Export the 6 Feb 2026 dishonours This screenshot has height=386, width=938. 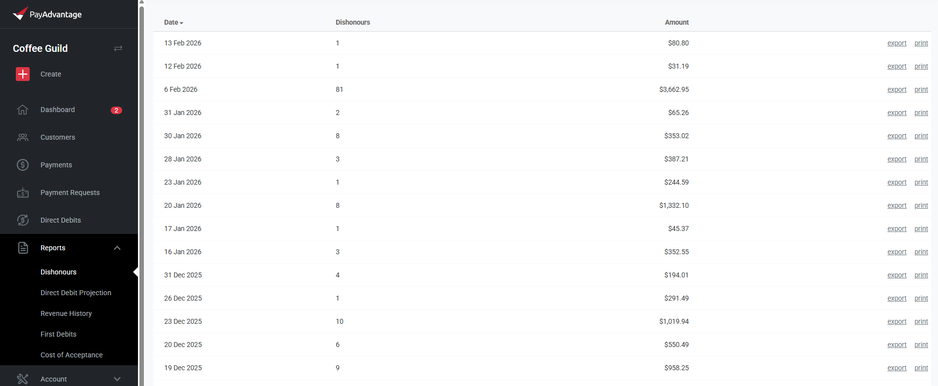click(x=896, y=89)
